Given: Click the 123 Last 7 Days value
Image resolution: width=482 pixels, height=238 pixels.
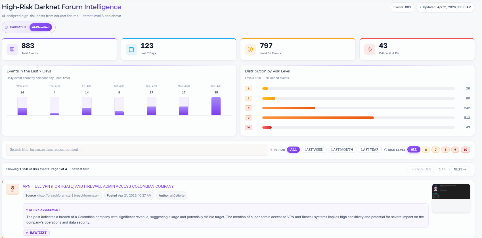Looking at the screenshot, I should 147,46.
